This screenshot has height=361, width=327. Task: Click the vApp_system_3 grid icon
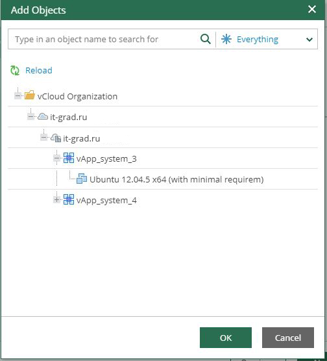[x=69, y=158]
